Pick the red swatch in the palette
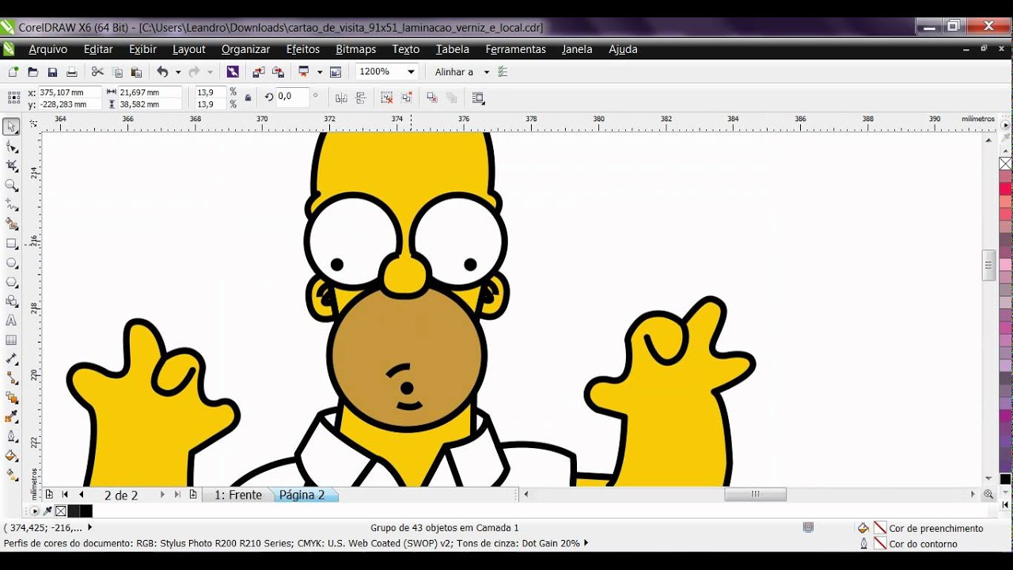Viewport: 1013px width, 570px height. pos(1005,188)
